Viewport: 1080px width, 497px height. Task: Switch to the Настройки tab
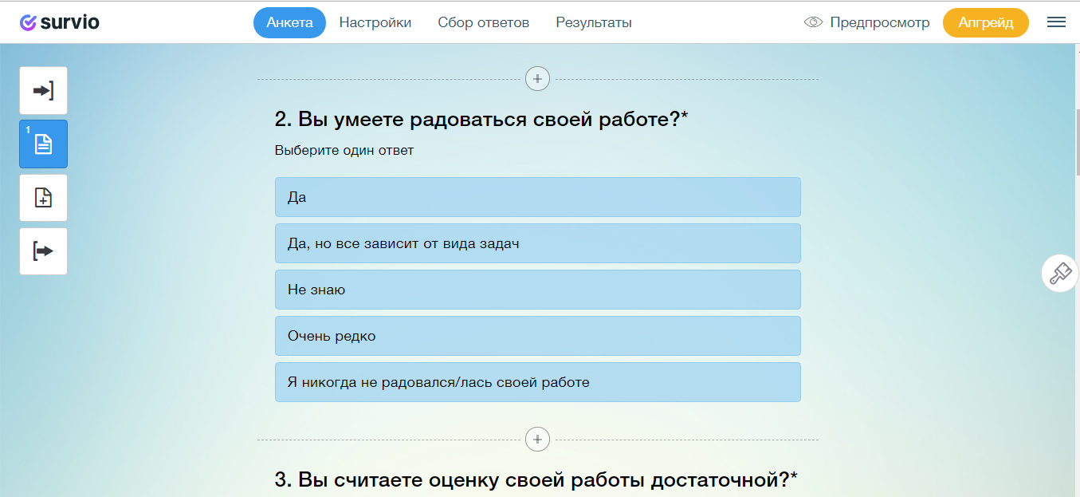(375, 22)
